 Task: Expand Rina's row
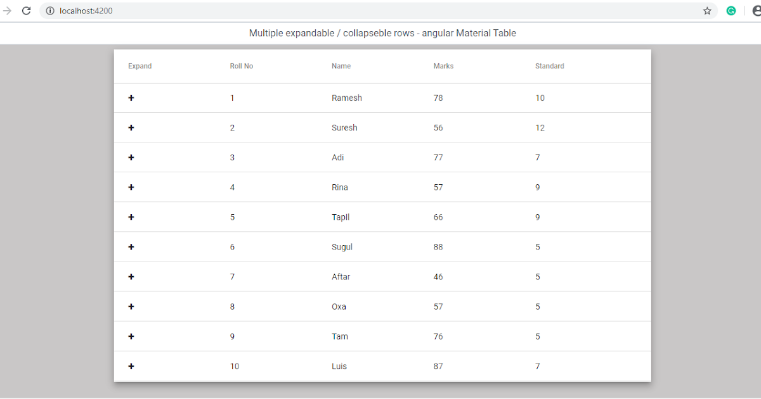(131, 187)
